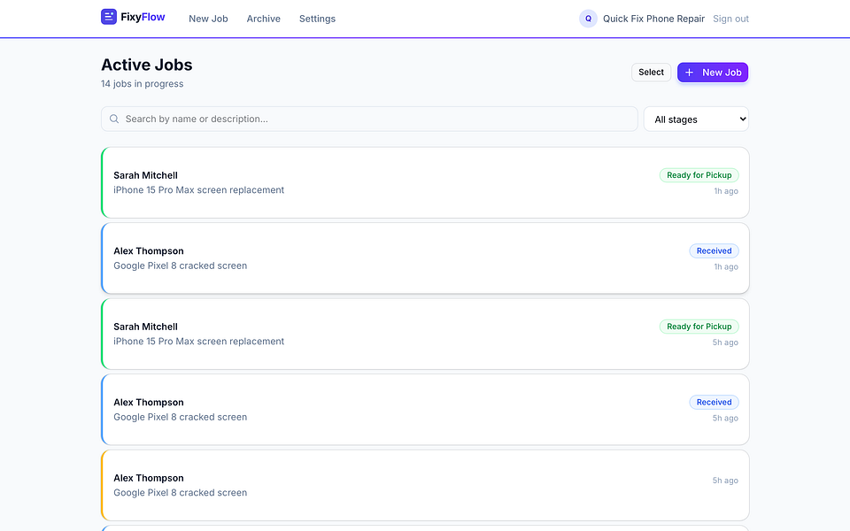Click Ready for Pickup badge on 1h ago job
This screenshot has height=531, width=850.
click(x=699, y=175)
